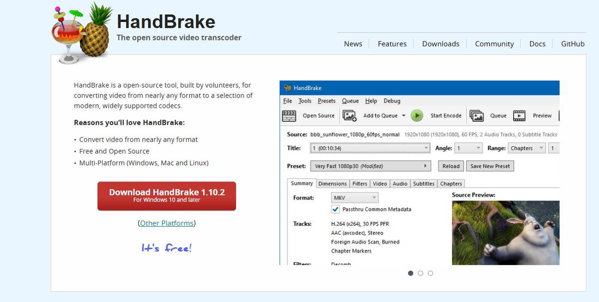Image resolution: width=599 pixels, height=302 pixels.
Task: Expand the Add to Queue dropdown arrow
Action: pyautogui.click(x=404, y=116)
